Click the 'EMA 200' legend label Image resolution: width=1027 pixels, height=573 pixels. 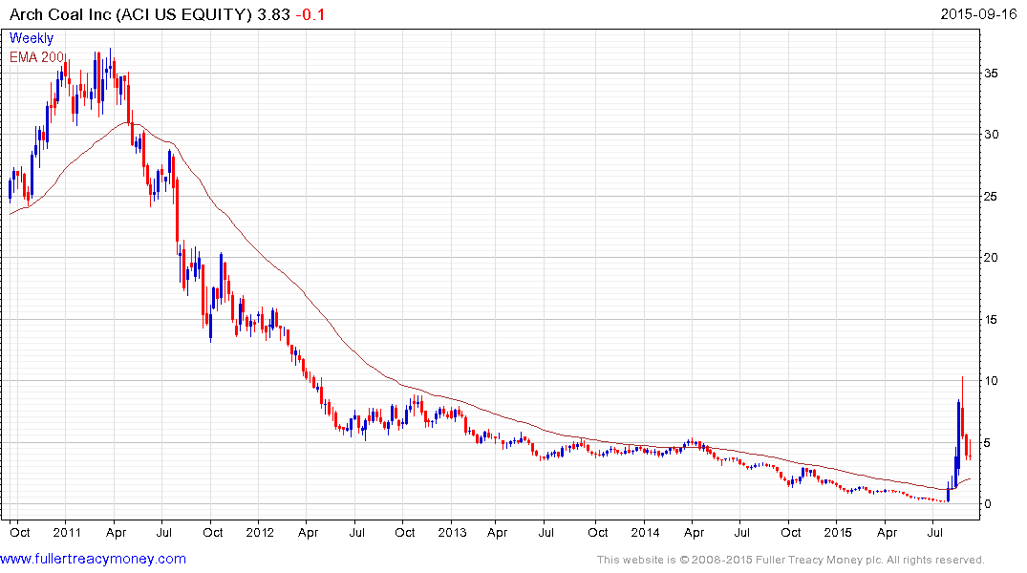(x=36, y=57)
